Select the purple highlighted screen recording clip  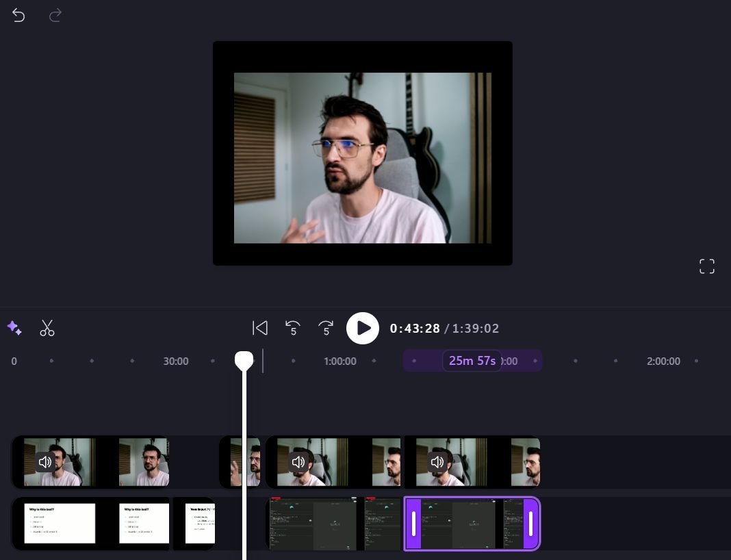[472, 523]
